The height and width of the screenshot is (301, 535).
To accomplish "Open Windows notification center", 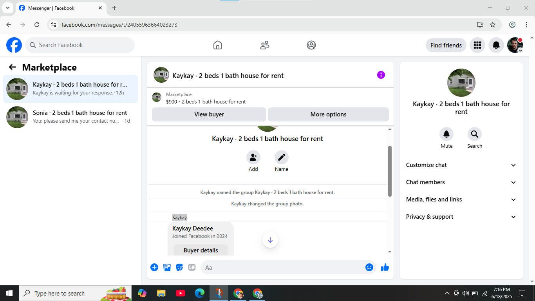I will tap(522, 293).
